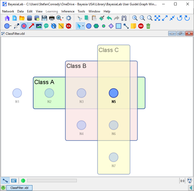
Task: Select node N5 in the graph
Action: (113, 93)
